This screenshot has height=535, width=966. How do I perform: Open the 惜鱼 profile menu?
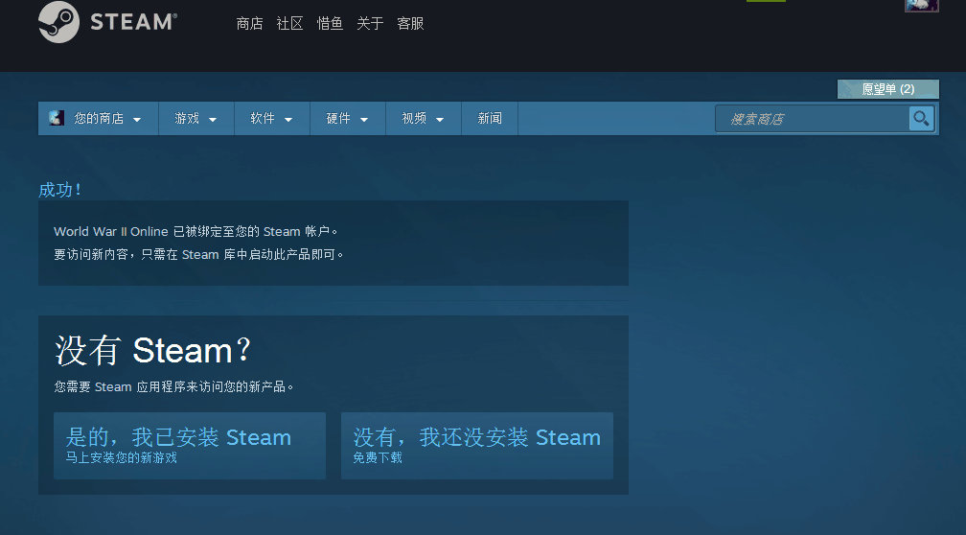330,23
